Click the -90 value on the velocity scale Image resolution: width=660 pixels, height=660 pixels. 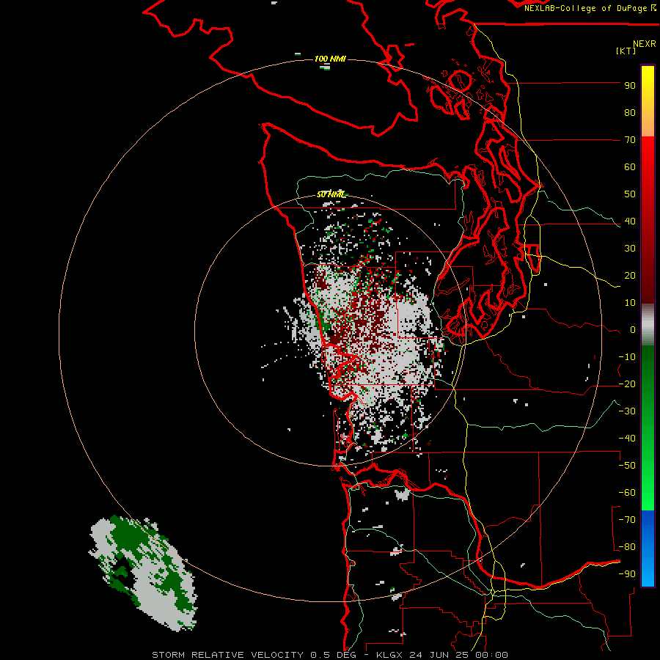(x=627, y=574)
